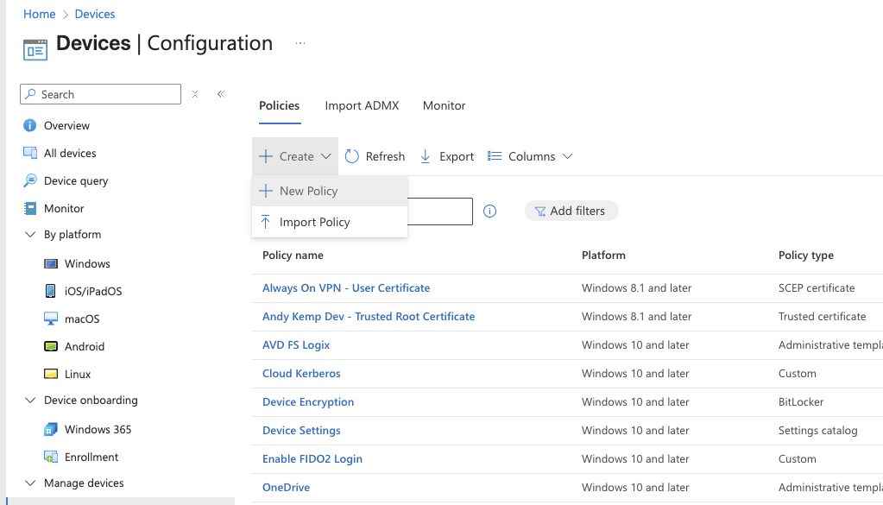Collapse the By platform section

[x=30, y=235]
